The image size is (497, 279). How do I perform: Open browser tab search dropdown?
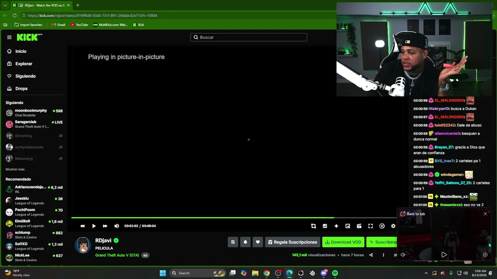[5, 5]
